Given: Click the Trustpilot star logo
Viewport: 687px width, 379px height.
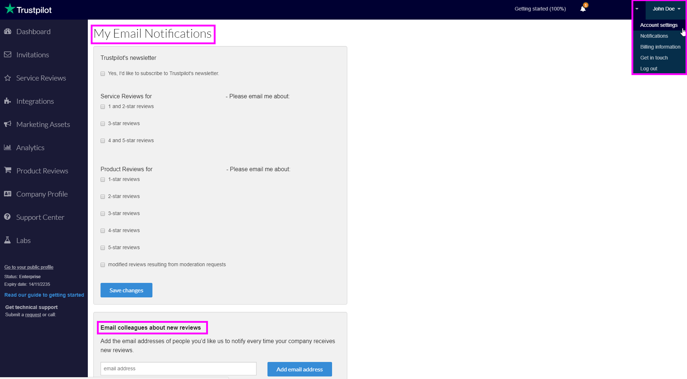Looking at the screenshot, I should 10,9.
